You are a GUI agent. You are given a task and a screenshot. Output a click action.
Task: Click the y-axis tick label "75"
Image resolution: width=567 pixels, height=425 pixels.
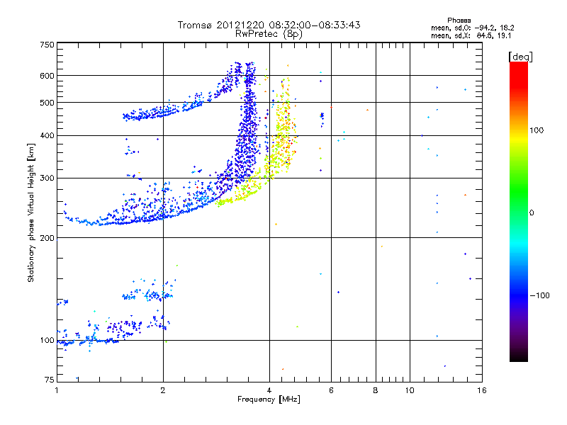tap(50, 380)
